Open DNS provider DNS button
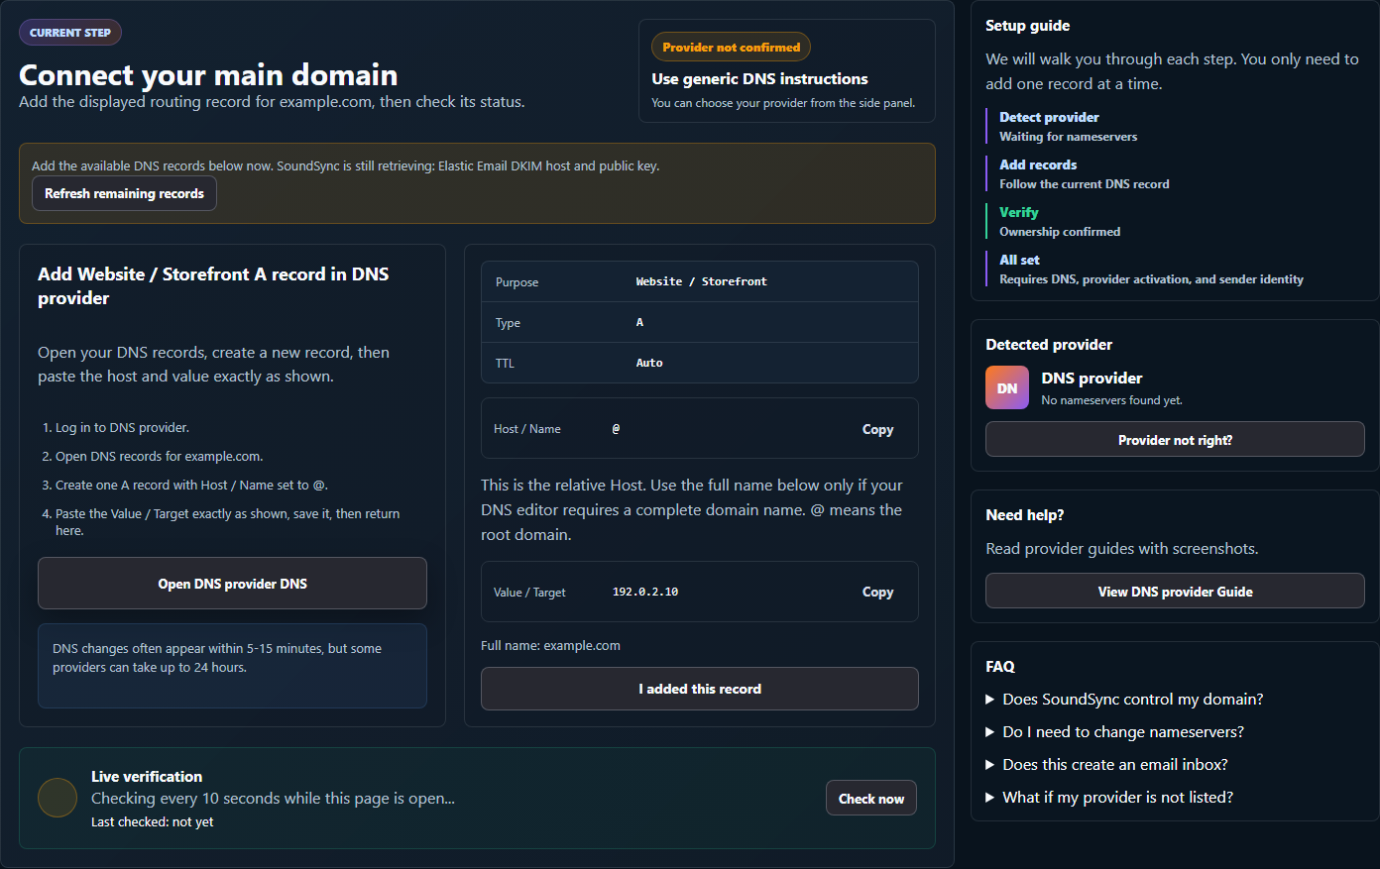The width and height of the screenshot is (1380, 869). tap(232, 584)
